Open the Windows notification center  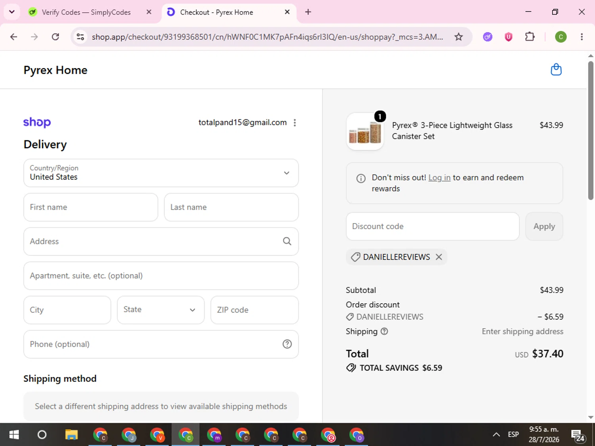[x=578, y=435]
